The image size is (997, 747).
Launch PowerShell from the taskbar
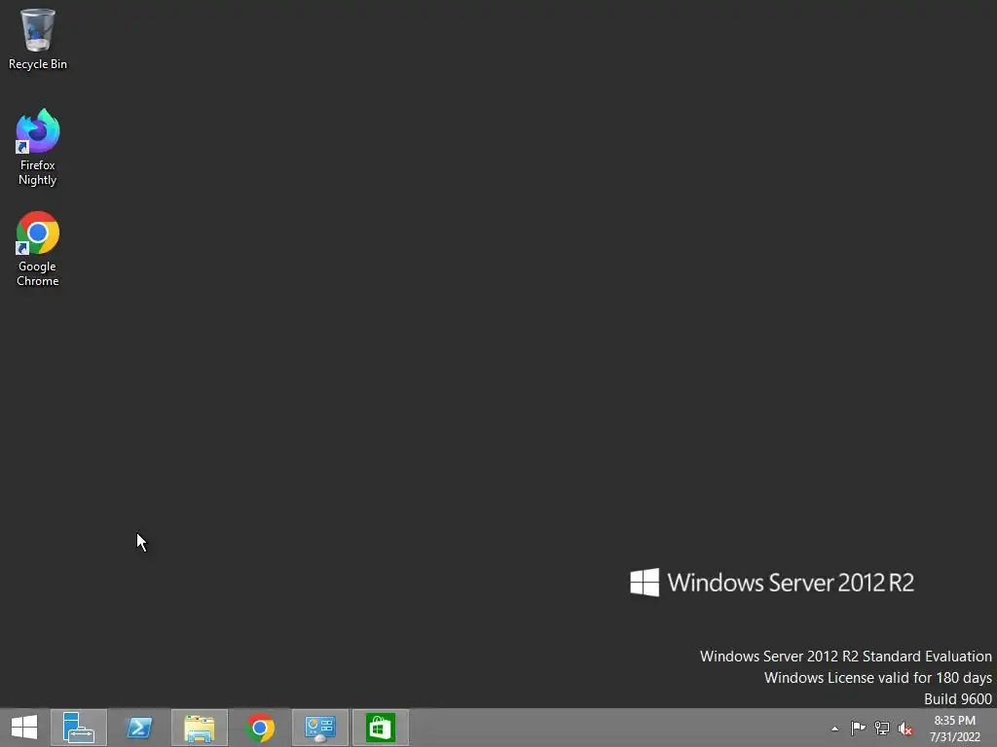pyautogui.click(x=138, y=728)
